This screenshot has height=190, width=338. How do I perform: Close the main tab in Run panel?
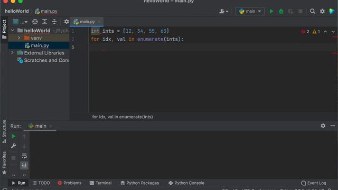coord(51,126)
